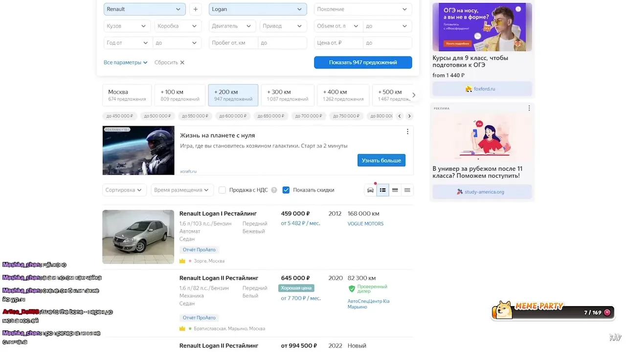This screenshot has width=626, height=352.
Task: Open the Сортировка dropdown
Action: [124, 190]
